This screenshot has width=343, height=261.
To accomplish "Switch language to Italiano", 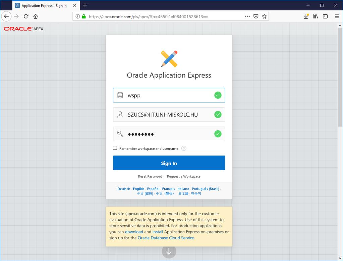I will [x=183, y=189].
